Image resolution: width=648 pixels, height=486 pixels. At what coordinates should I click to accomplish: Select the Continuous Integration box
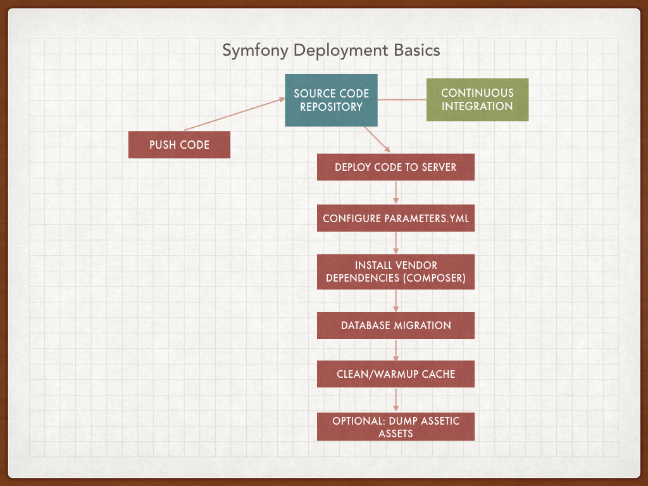click(x=477, y=99)
